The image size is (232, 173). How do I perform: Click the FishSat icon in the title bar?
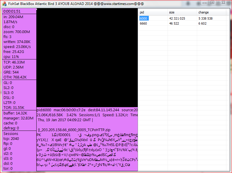point(4,3)
